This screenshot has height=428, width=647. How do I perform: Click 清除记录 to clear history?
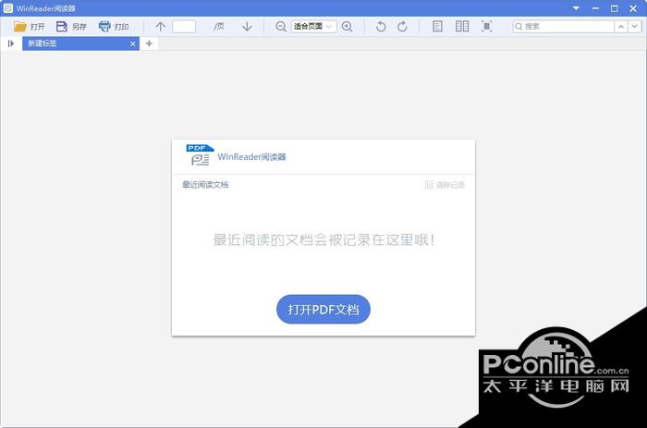tap(445, 185)
